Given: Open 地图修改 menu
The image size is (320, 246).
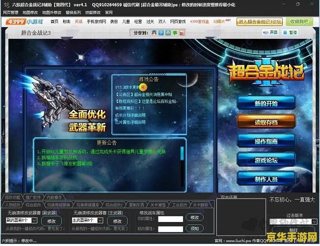Looking at the screenshot, I should 30,12.
